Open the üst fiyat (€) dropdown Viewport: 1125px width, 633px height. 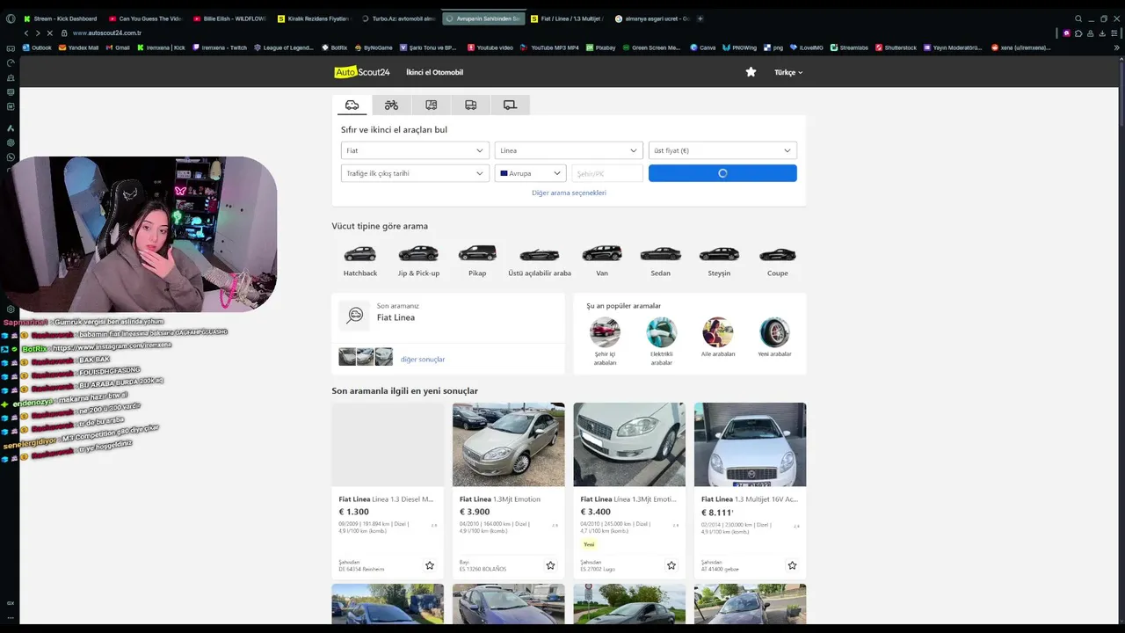pyautogui.click(x=722, y=150)
